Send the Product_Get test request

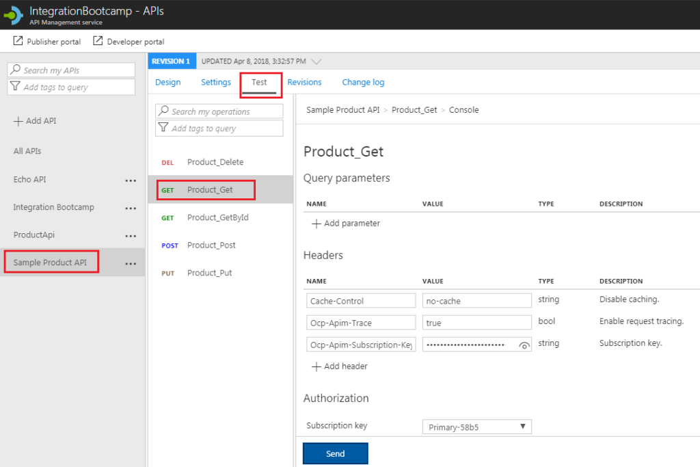[x=335, y=453]
